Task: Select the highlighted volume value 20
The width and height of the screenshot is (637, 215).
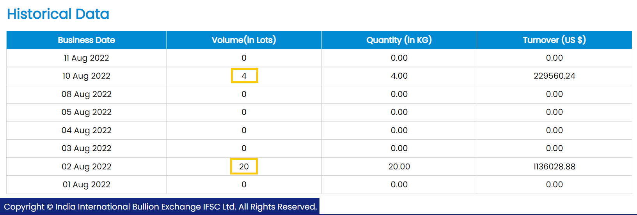Action: click(x=244, y=166)
